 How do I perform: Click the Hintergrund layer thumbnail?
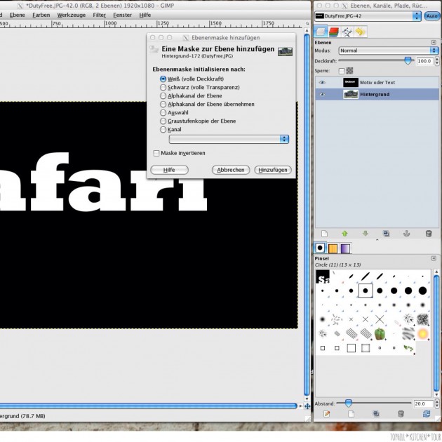(x=351, y=95)
